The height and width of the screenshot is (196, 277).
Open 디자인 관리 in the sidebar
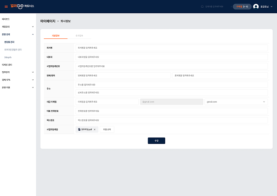click(7, 65)
